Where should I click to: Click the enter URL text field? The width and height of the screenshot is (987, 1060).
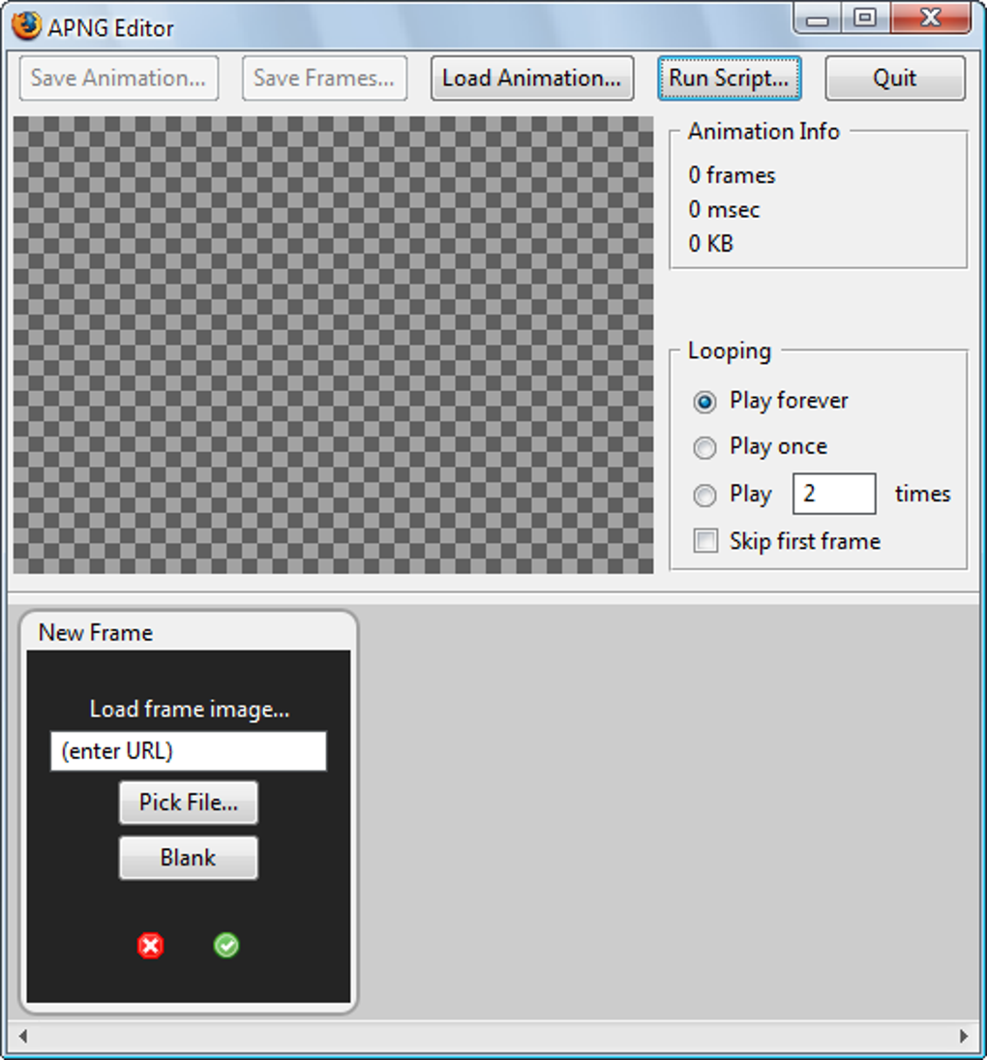tap(188, 751)
